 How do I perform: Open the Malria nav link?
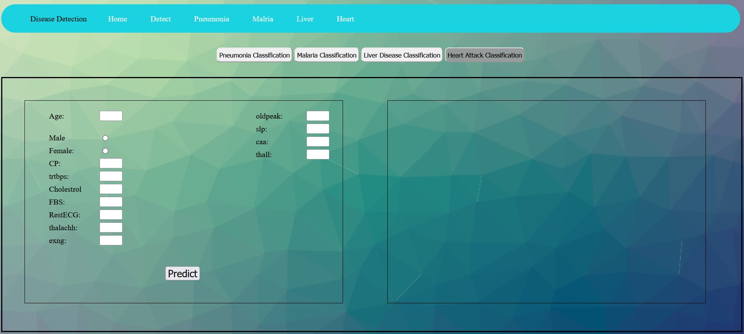click(263, 19)
